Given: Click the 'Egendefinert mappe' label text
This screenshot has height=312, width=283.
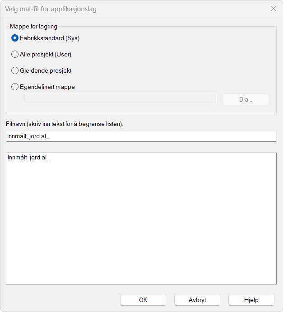Looking at the screenshot, I should (47, 87).
